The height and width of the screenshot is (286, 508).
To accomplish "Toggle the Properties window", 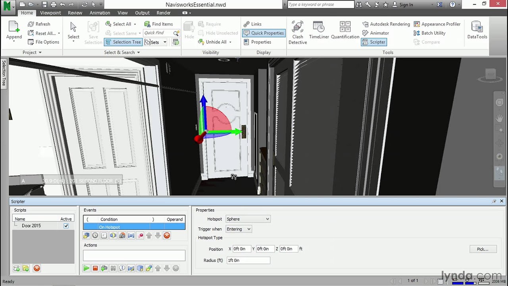I will tap(257, 42).
